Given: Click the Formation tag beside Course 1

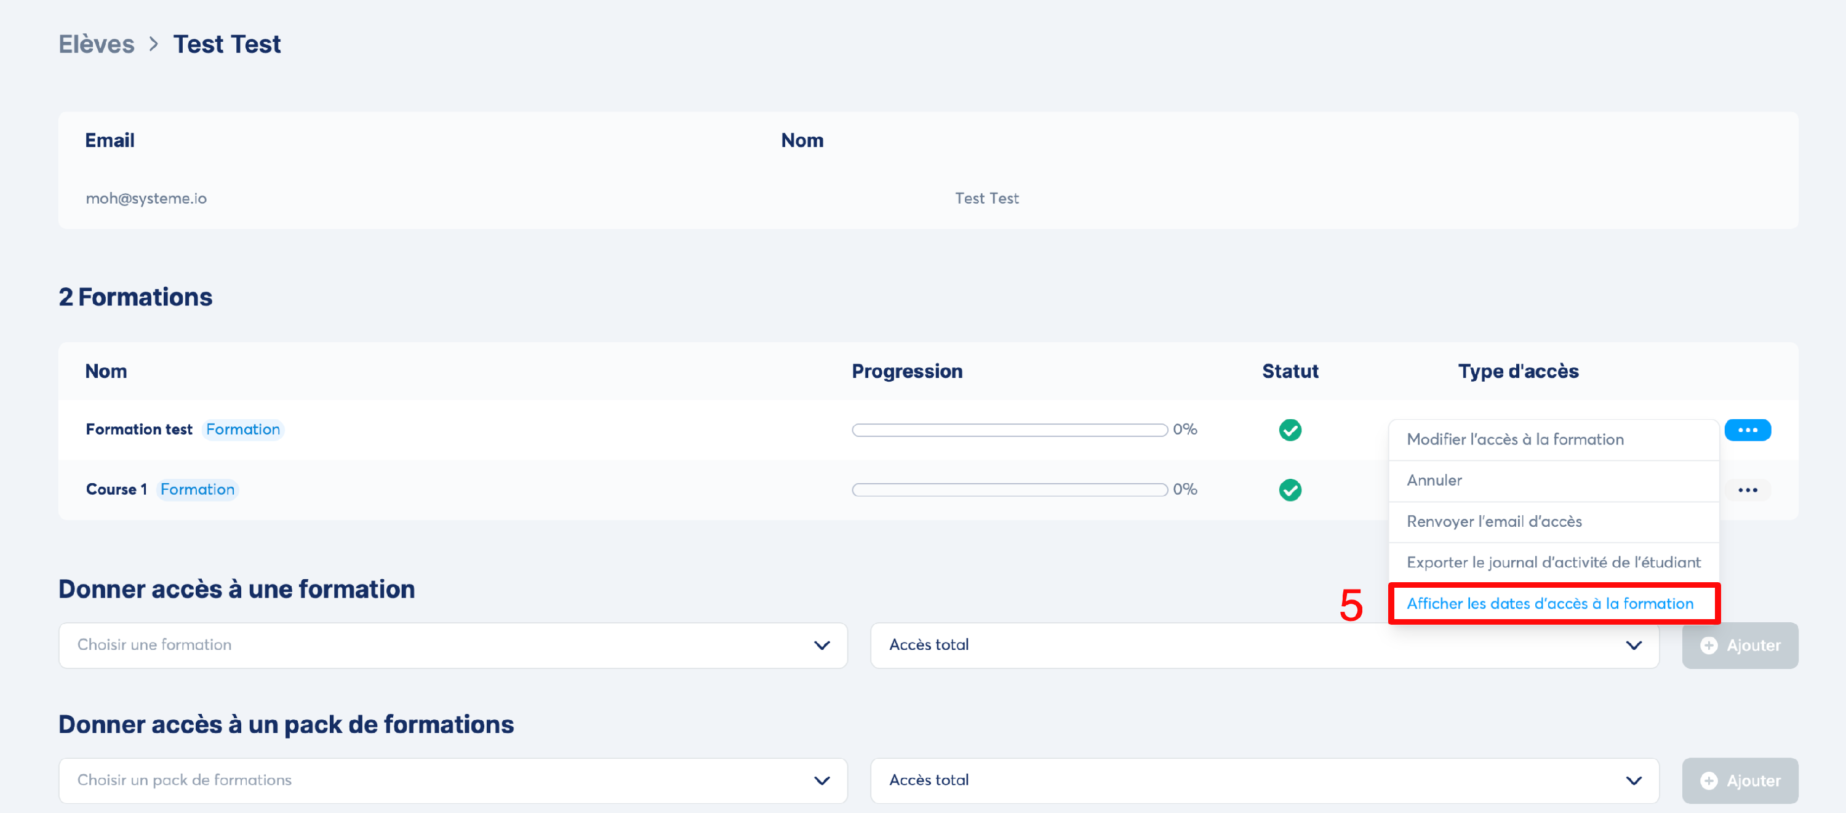Looking at the screenshot, I should pyautogui.click(x=197, y=490).
